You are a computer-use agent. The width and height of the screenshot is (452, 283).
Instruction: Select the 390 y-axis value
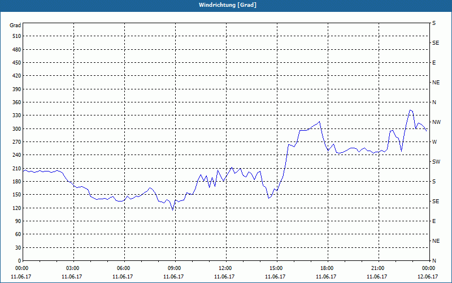tap(17, 89)
